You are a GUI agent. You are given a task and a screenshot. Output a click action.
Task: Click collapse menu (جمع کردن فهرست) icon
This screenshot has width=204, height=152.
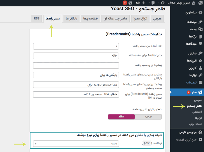click(x=201, y=140)
